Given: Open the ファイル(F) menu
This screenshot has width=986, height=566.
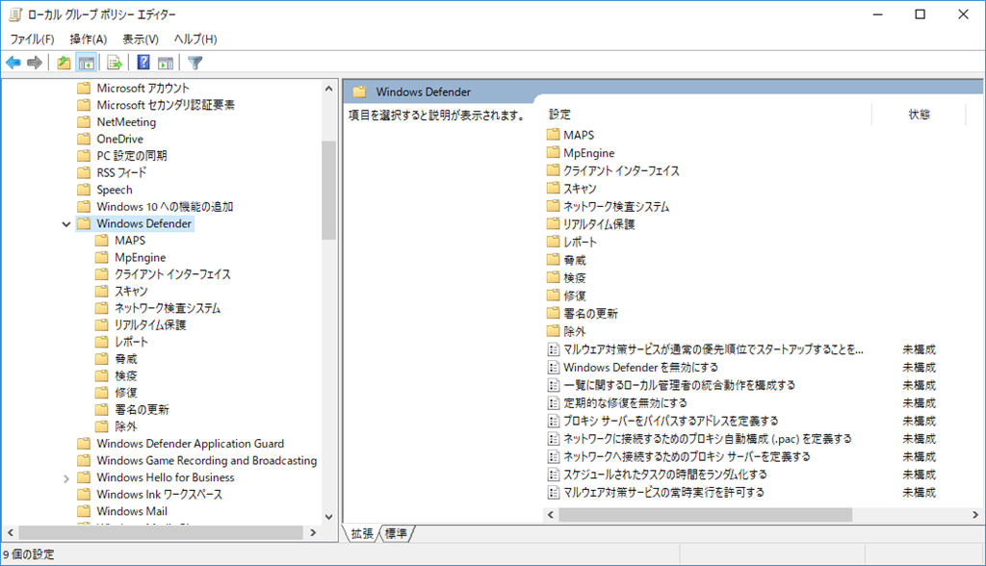Looking at the screenshot, I should click(32, 39).
